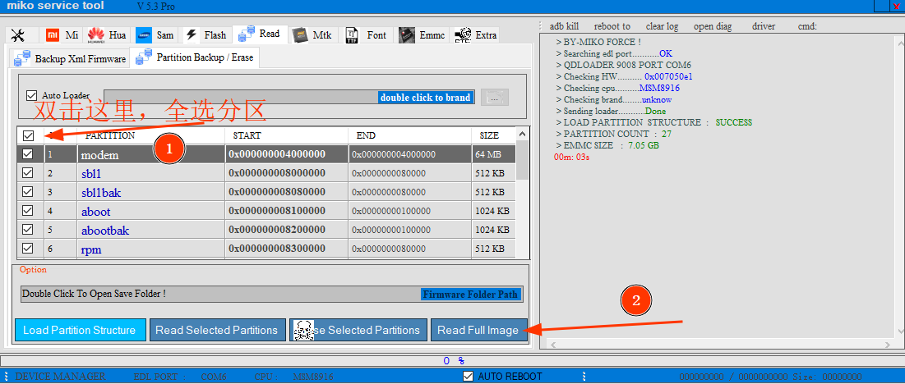
Task: Select the abootbak partition name
Action: (x=105, y=231)
